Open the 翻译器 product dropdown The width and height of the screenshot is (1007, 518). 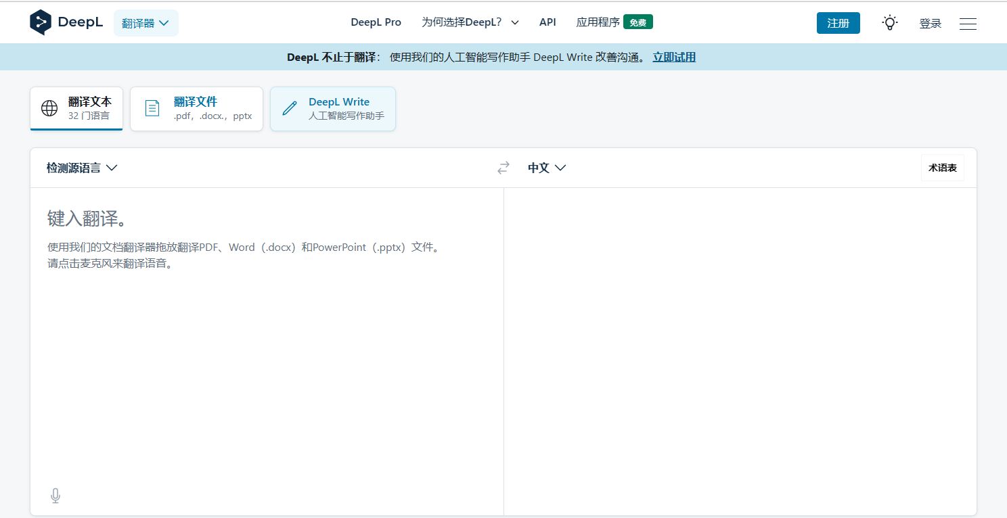coord(146,23)
